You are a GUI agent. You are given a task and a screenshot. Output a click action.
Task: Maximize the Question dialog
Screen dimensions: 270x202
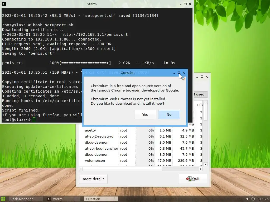179,73
